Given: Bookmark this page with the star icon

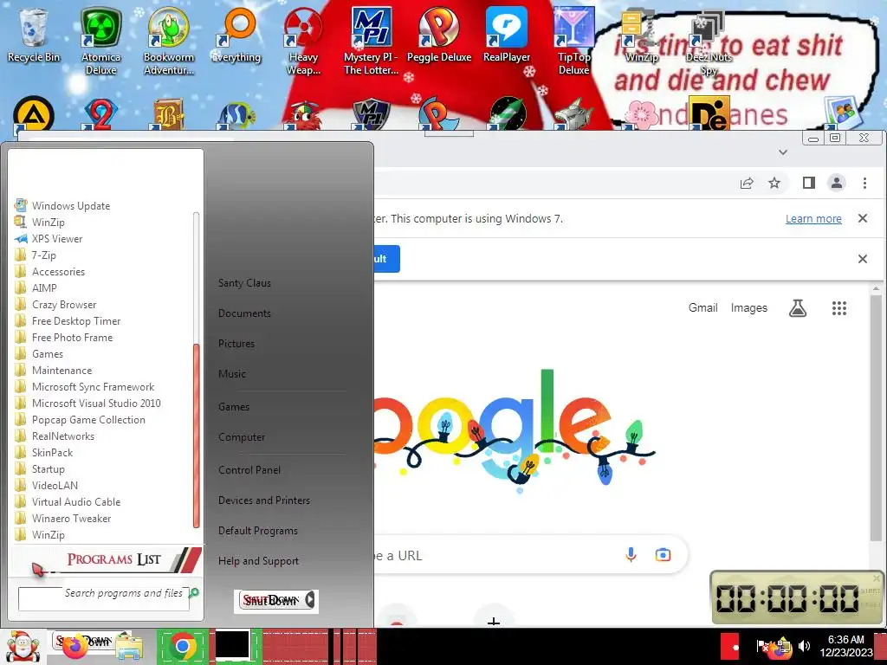Looking at the screenshot, I should (x=774, y=184).
